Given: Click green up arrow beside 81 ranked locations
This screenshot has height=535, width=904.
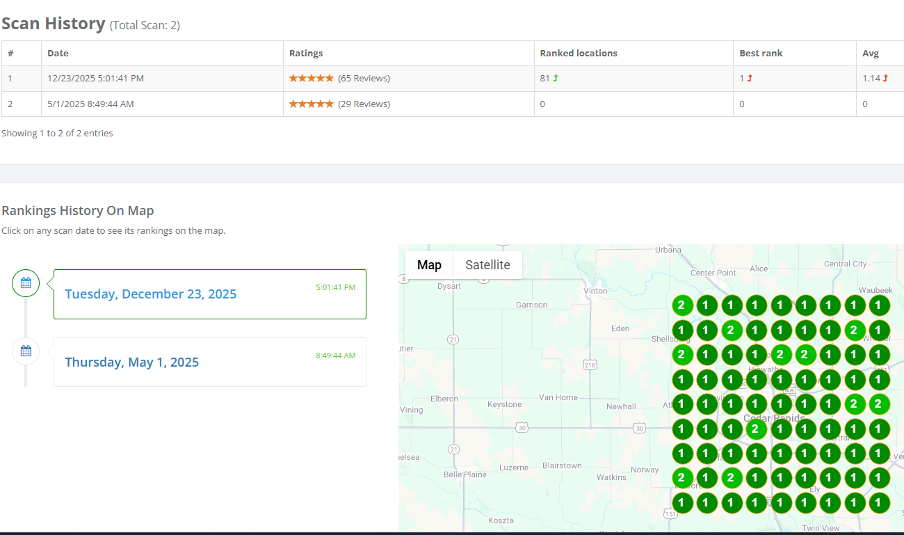Looking at the screenshot, I should (x=556, y=78).
